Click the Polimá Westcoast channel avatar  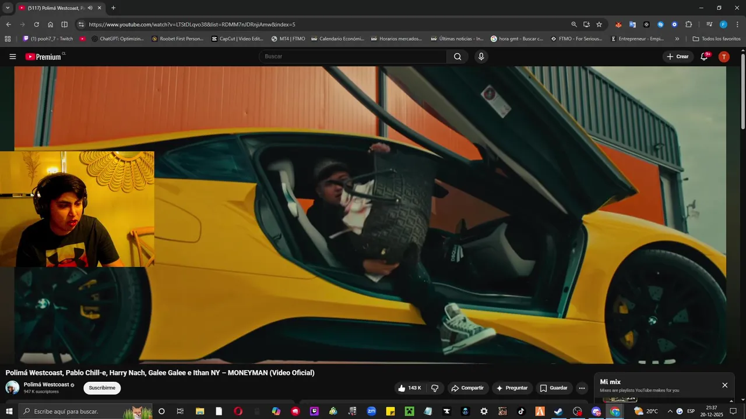tap(12, 388)
